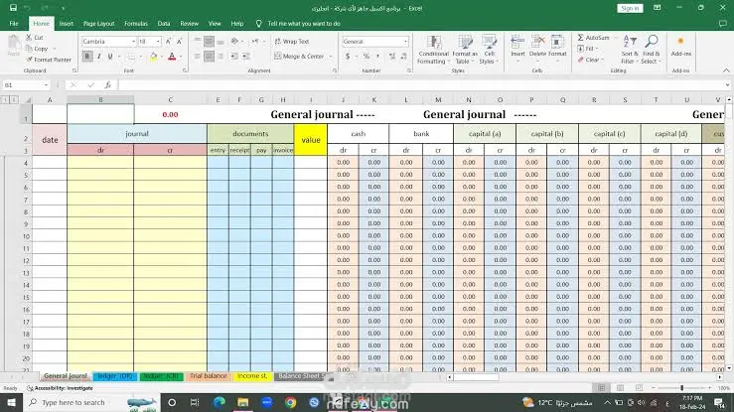Viewport: 734px width, 412px height.
Task: Open the Clear eraser dropdown
Action: coord(590,60)
